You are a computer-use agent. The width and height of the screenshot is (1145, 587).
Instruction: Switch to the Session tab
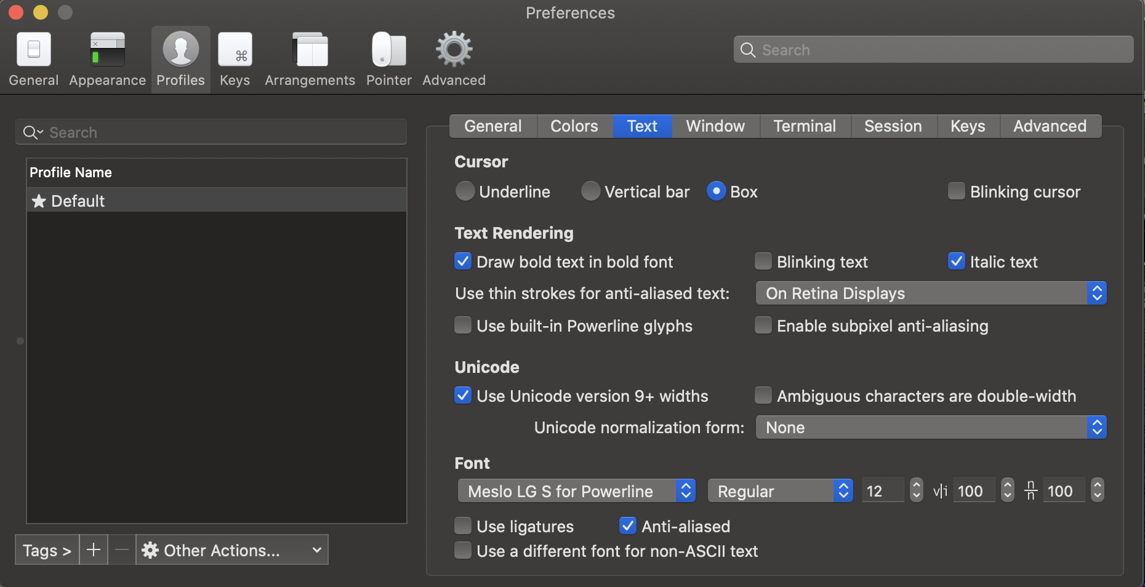coord(893,126)
